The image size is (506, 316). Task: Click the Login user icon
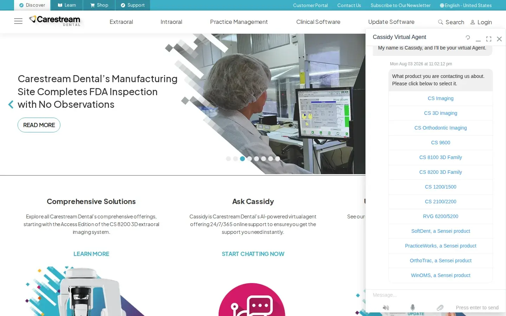[473, 22]
